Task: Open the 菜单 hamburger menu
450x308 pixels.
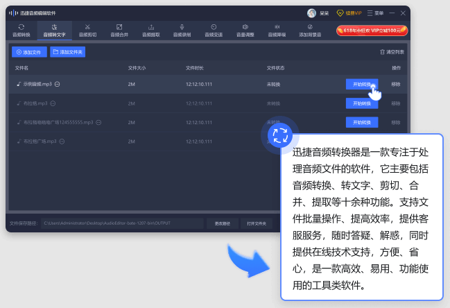Action: point(375,13)
